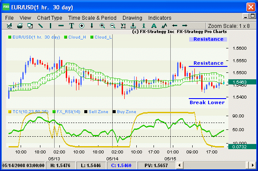Select the horizontal line drawing tool
The height and width of the screenshot is (171, 258).
(x=61, y=26)
